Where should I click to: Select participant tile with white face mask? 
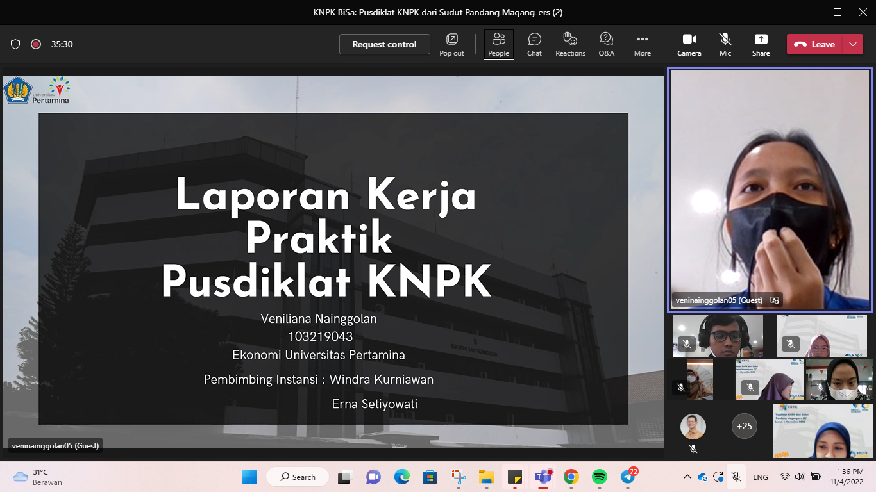point(839,380)
